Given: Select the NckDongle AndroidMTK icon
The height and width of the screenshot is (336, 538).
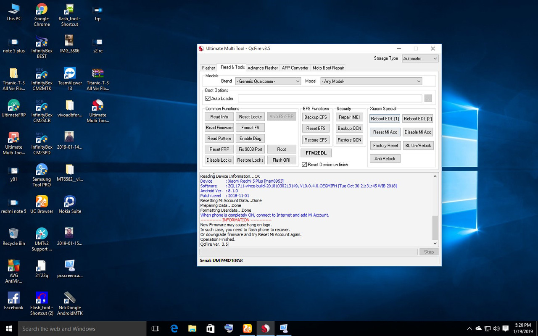Looking at the screenshot, I should [70, 304].
